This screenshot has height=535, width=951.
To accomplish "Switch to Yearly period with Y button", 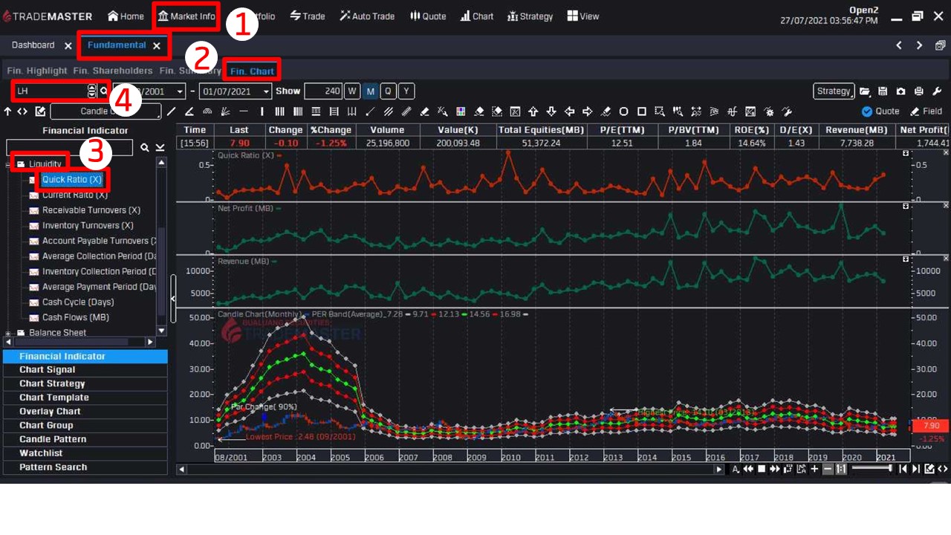I will coord(406,91).
